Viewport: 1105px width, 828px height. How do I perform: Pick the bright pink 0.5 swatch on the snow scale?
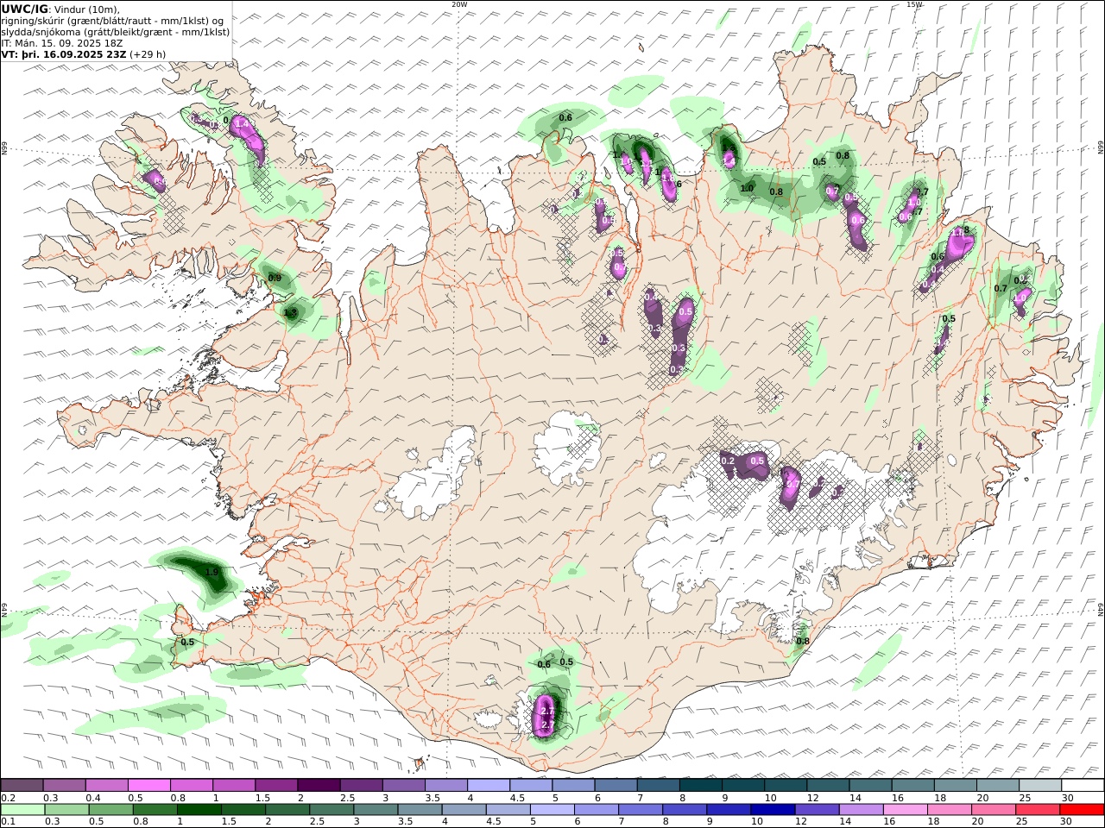148,785
